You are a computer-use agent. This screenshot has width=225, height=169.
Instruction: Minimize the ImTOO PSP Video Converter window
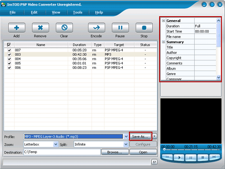click(x=204, y=4)
